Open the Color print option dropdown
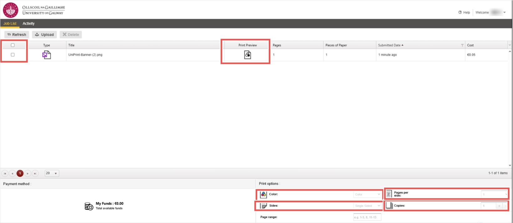 pos(368,194)
